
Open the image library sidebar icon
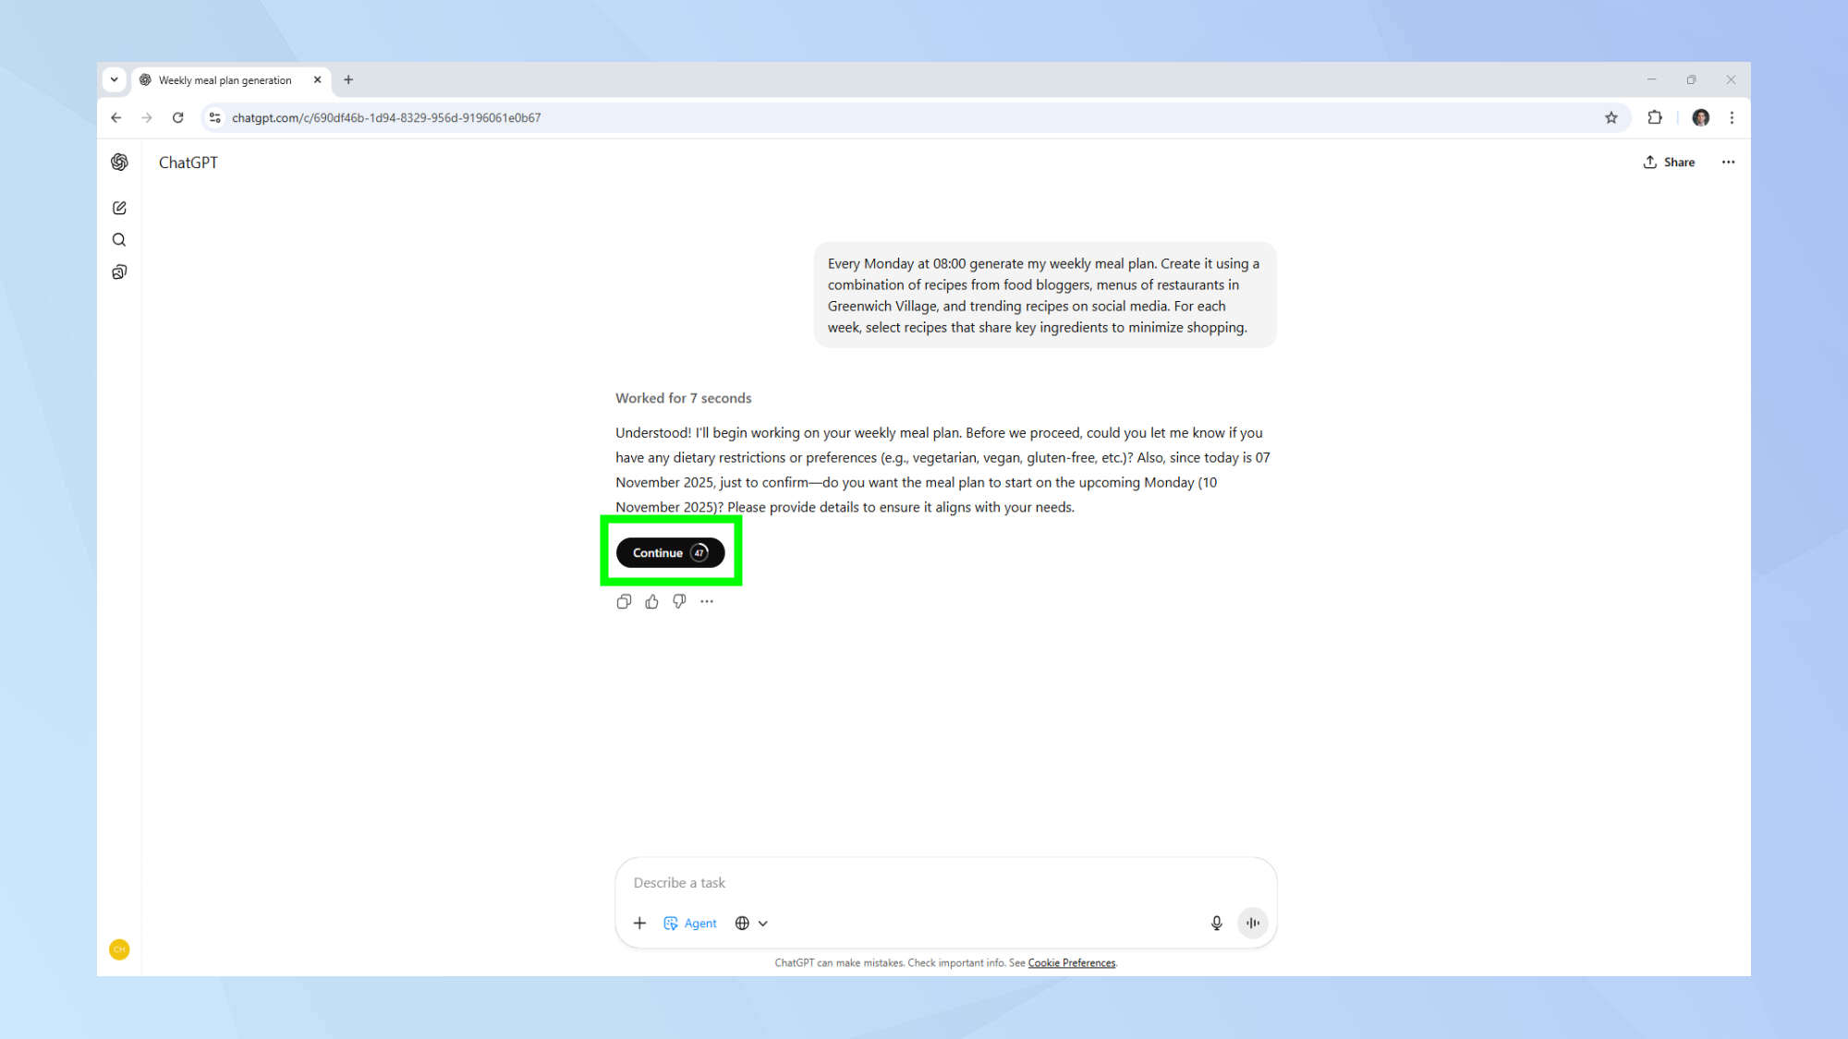pyautogui.click(x=118, y=271)
